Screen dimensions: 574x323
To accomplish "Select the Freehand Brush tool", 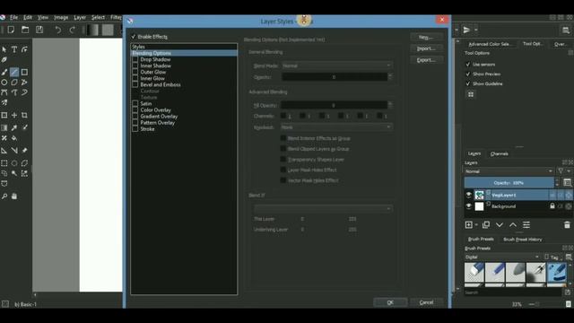I will [4, 72].
